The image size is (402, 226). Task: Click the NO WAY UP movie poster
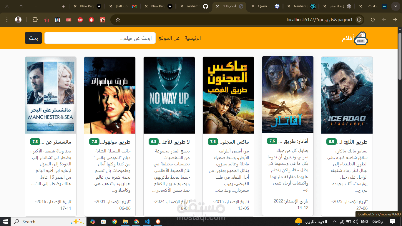[169, 94]
